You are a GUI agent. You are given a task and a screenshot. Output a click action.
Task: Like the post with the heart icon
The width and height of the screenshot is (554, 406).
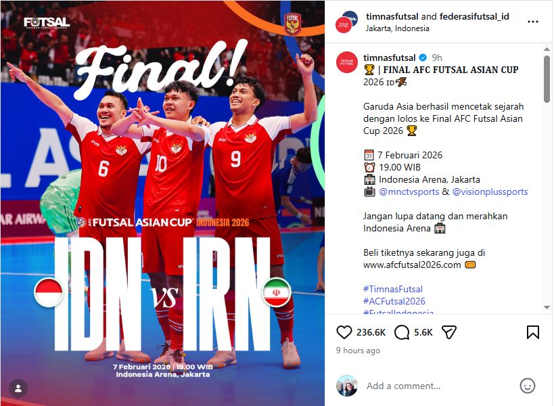[x=344, y=332]
